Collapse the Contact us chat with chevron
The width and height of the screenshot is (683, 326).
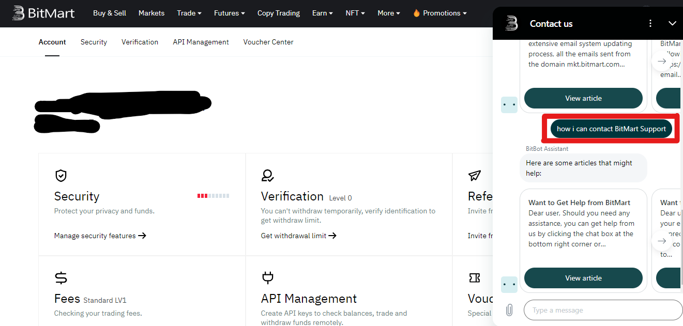pos(672,23)
